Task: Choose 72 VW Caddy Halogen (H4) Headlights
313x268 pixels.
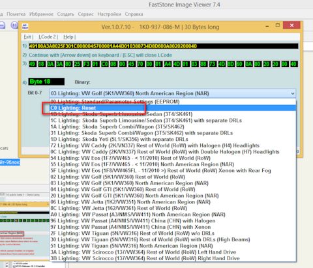Action: point(173,145)
